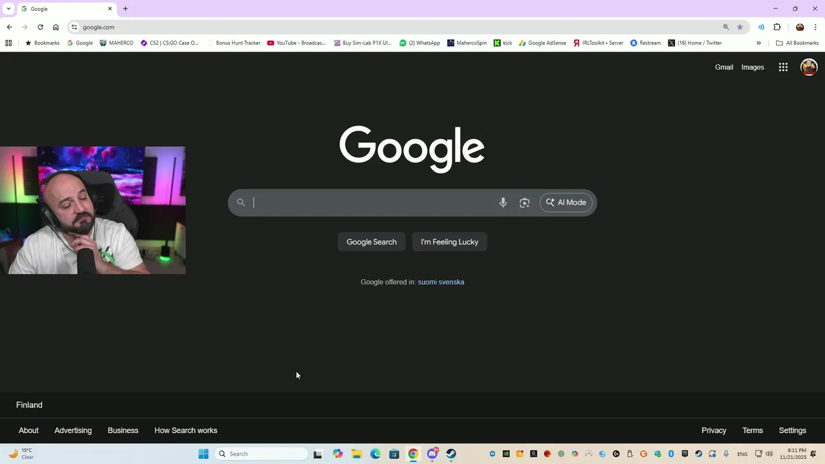The width and height of the screenshot is (825, 464).
Task: Open a new tab with the plus button
Action: [x=125, y=9]
